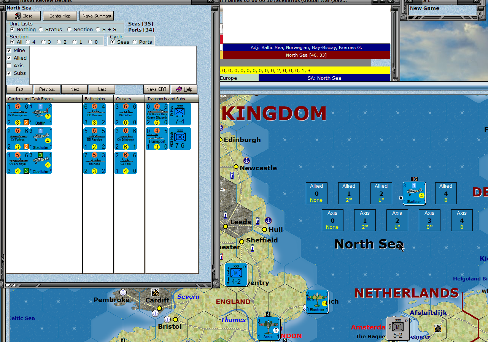The width and height of the screenshot is (488, 342).
Task: Click the Center Map button
Action: pyautogui.click(x=60, y=16)
